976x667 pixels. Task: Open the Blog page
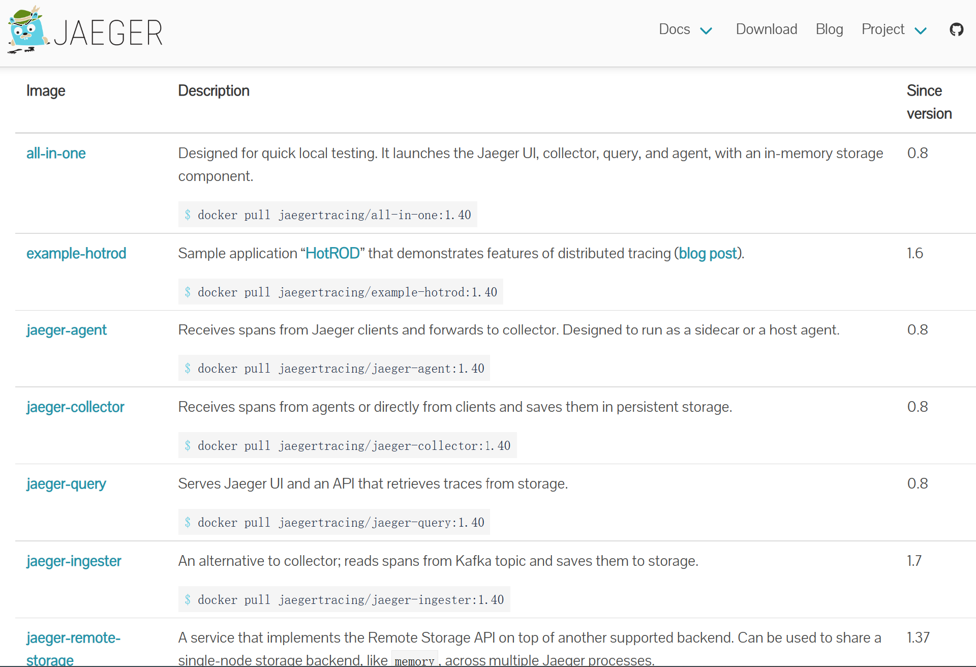[829, 29]
